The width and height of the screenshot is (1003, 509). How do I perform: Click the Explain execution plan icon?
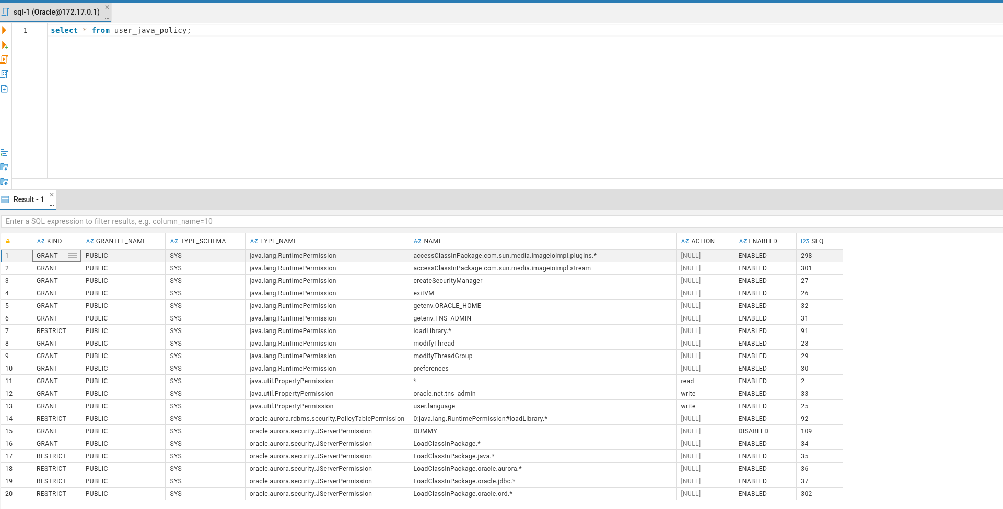[5, 74]
